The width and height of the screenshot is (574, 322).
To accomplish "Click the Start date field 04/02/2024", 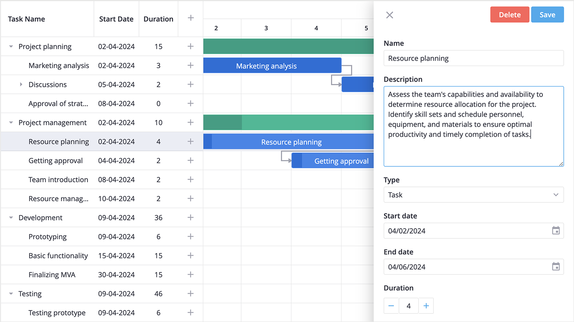I will (x=474, y=231).
